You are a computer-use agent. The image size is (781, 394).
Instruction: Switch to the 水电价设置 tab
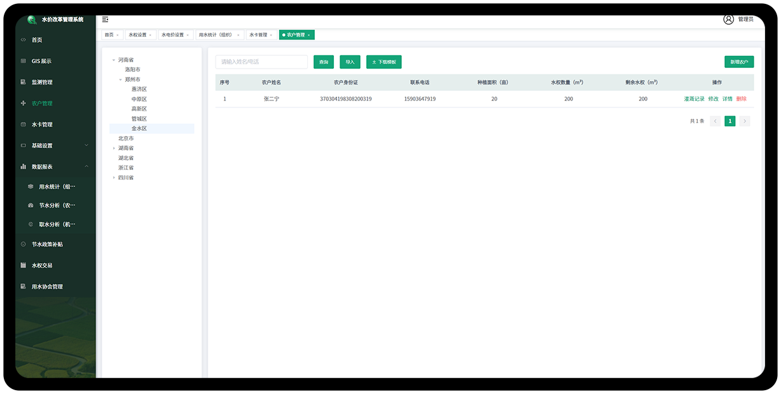pyautogui.click(x=172, y=35)
